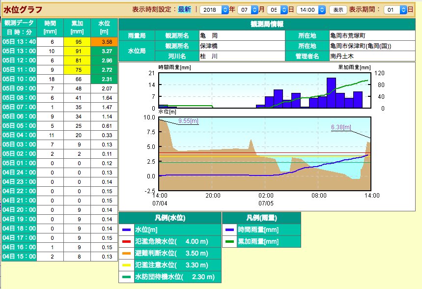Screen dimensions: 422x289
Task: Click the 04日 24:00 row timestamp
Action: coord(19,173)
